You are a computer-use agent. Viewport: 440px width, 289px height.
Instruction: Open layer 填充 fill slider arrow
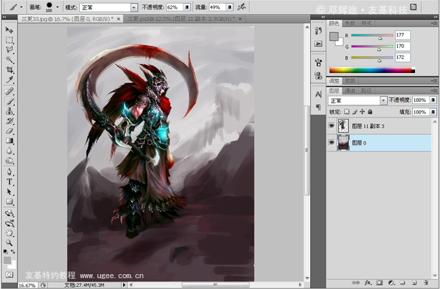click(x=433, y=112)
